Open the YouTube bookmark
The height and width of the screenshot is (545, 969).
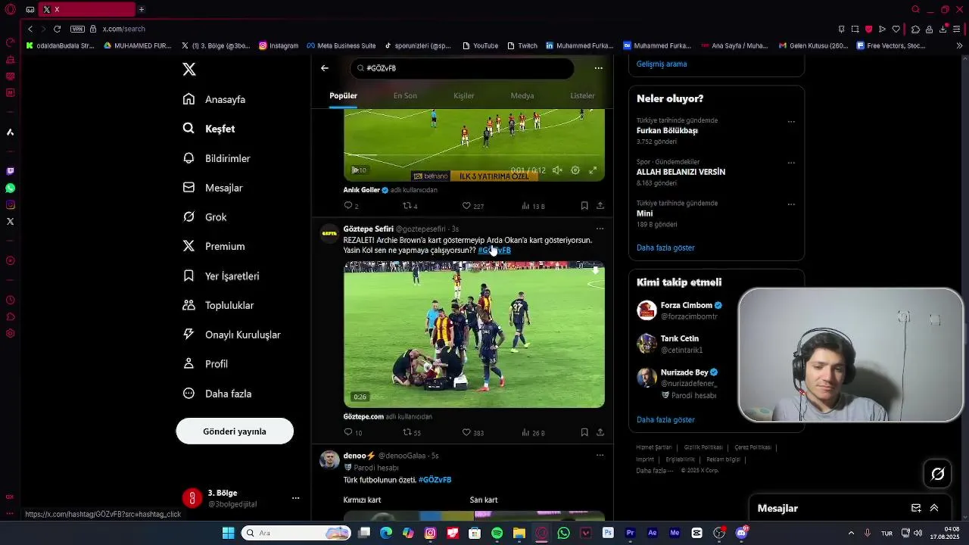[x=480, y=45]
